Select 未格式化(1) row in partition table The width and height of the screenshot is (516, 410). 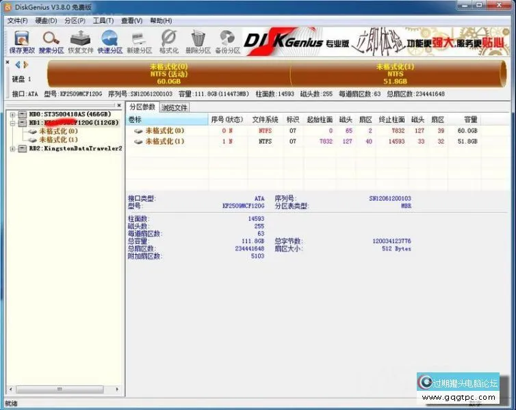pos(164,141)
